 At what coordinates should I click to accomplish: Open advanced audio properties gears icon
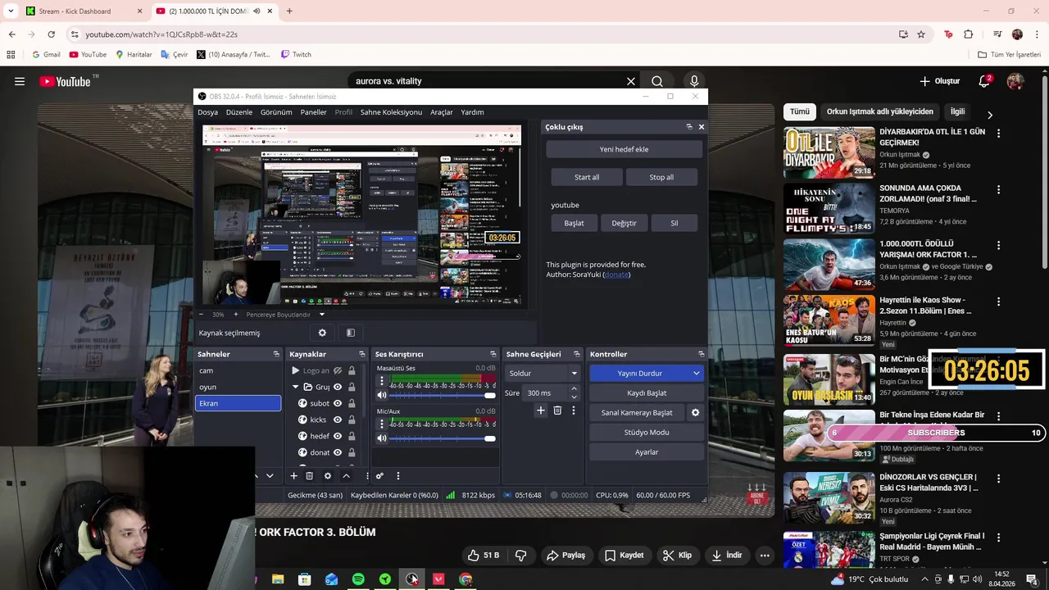tap(379, 476)
